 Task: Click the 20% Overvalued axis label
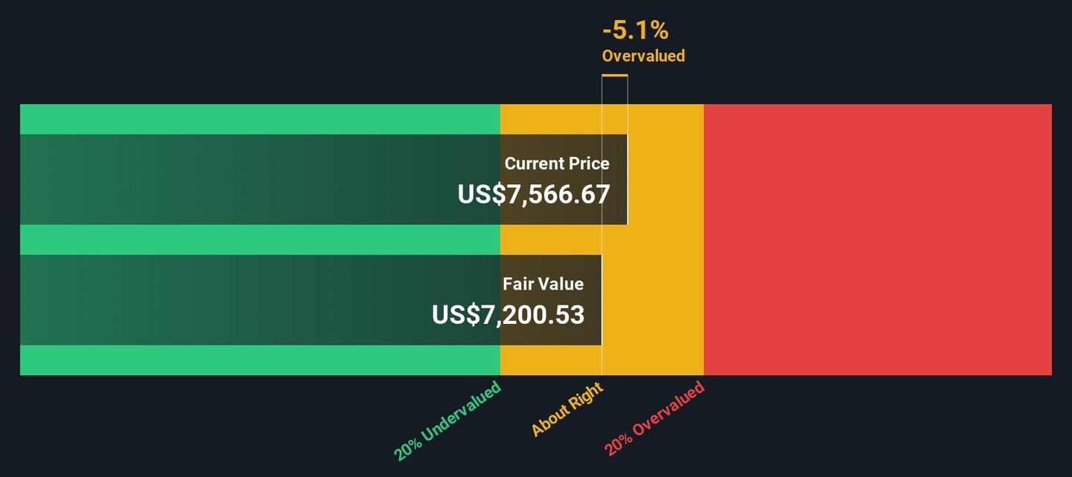pyautogui.click(x=654, y=418)
